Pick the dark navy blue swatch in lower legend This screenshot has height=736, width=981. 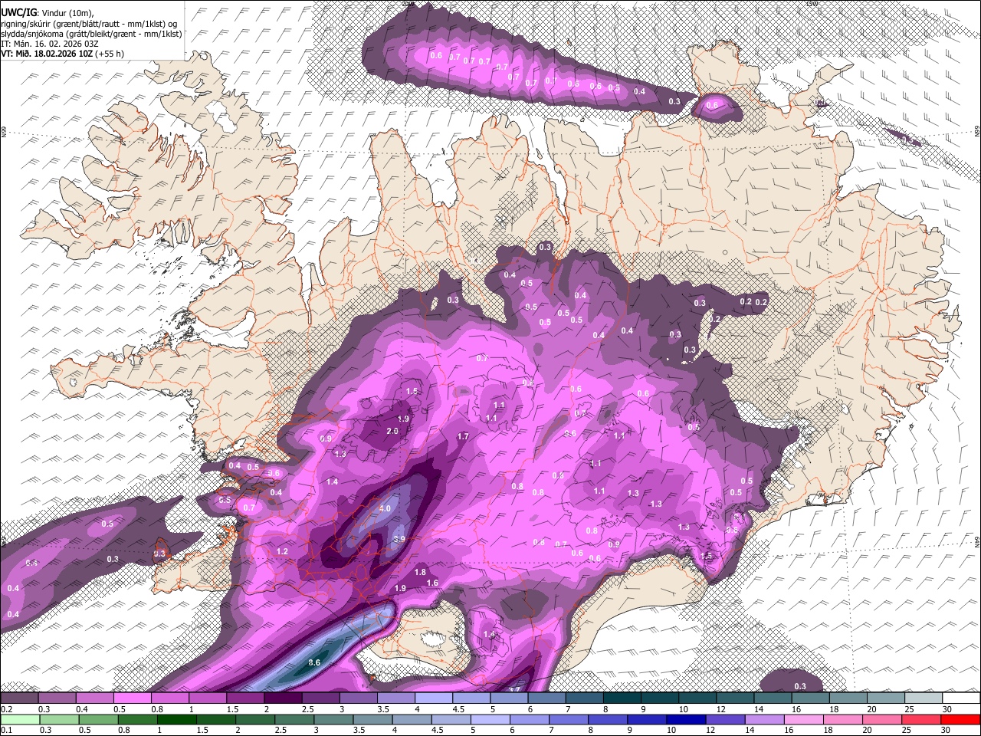tap(684, 719)
